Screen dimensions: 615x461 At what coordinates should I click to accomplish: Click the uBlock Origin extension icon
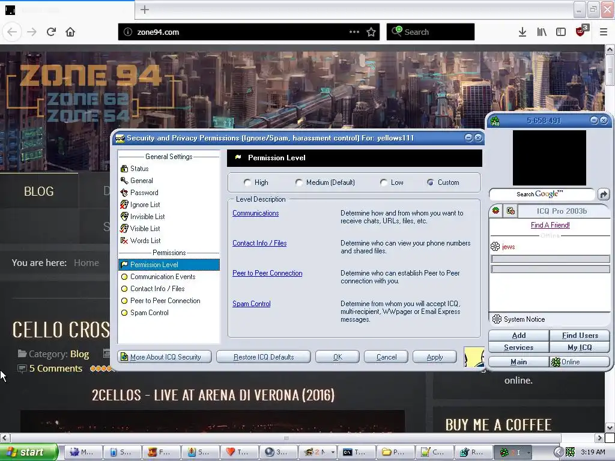click(581, 31)
